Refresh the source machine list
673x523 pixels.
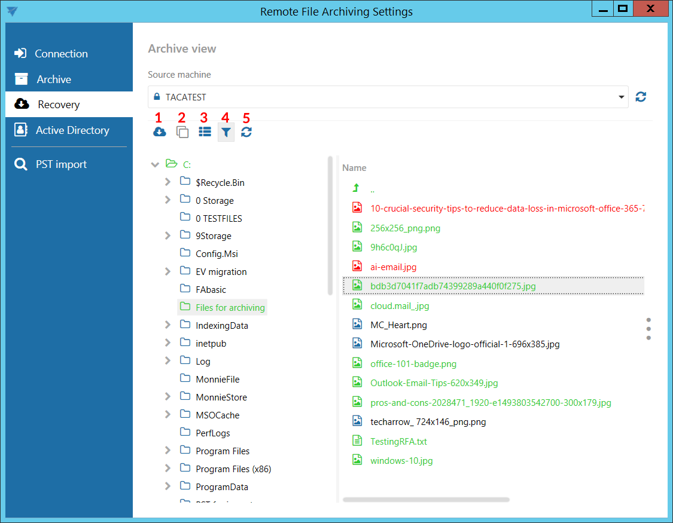(x=641, y=97)
